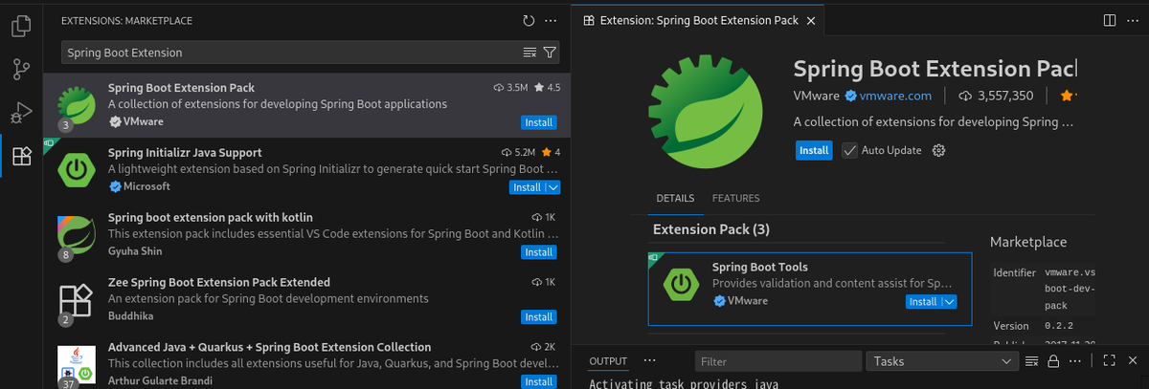Screen dimensions: 1149x389
Task: Click publisher name 'Gyuha Shin'
Action: click(135, 251)
